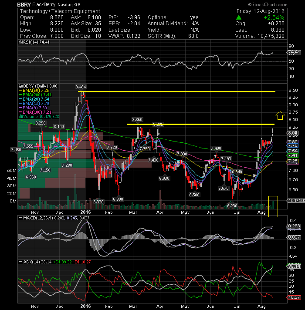Viewport: 305px width, 310px height.
Task: Click the Volume 10,475,628 legend entry
Action: (x=39, y=116)
